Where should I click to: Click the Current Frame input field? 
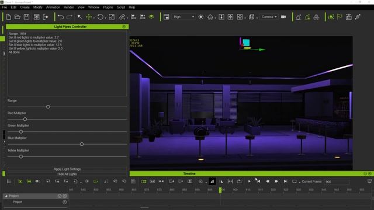tap(337, 181)
